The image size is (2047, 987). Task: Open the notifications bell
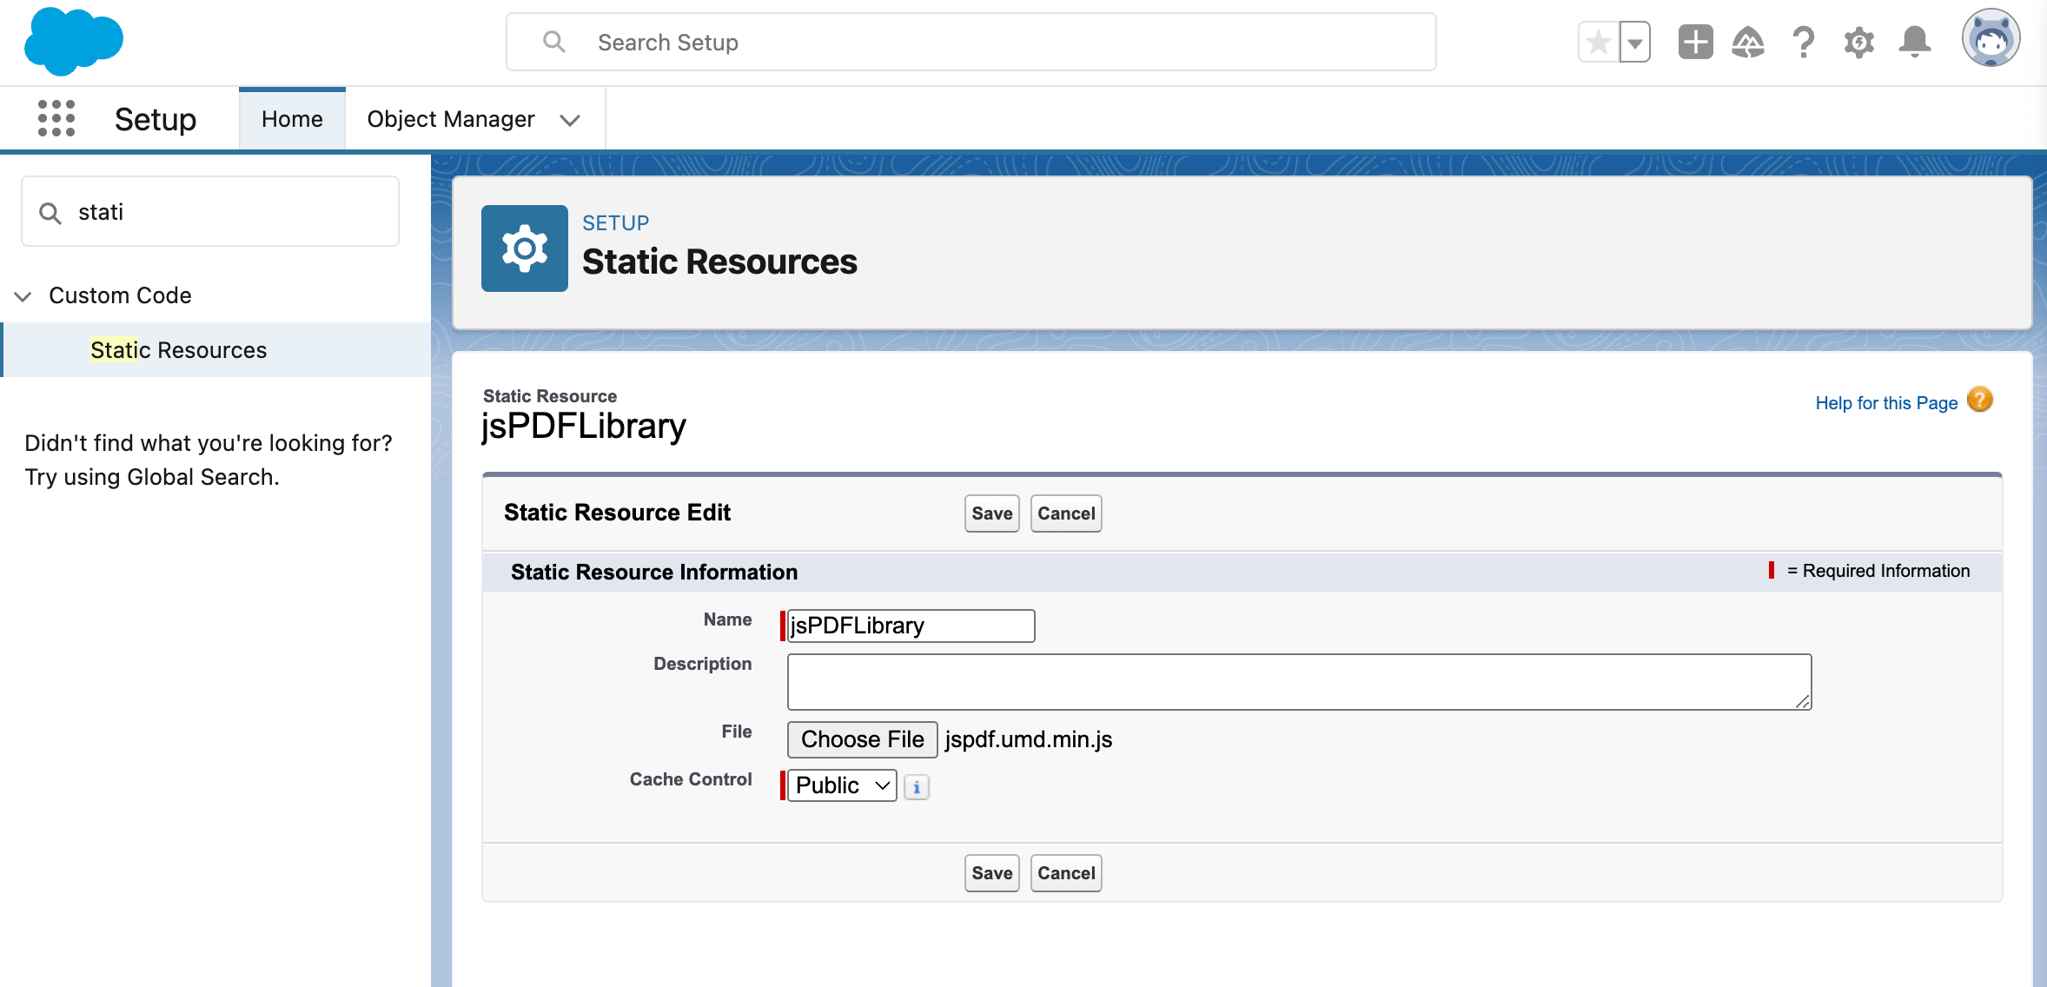point(1914,41)
